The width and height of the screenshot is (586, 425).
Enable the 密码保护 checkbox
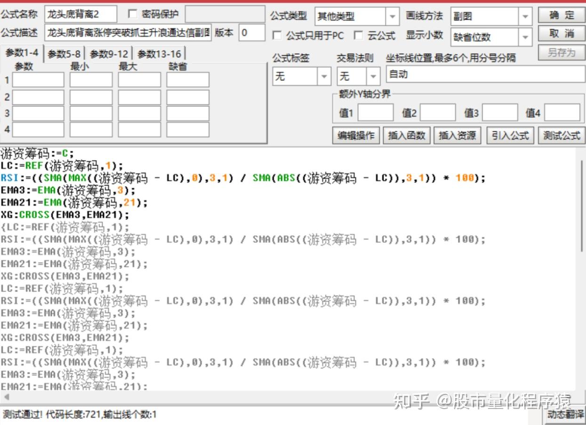pos(132,14)
